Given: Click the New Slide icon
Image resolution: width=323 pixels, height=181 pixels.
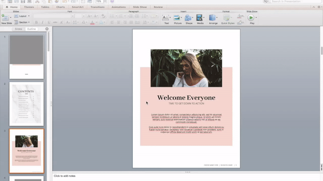Looking at the screenshot, I should 5,18.
